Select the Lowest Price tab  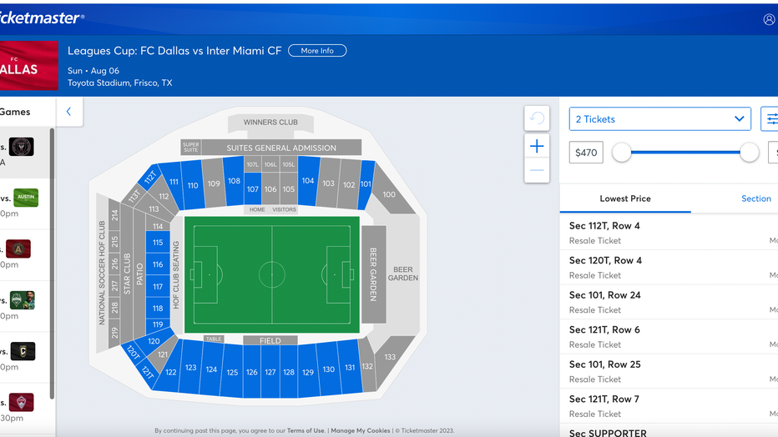(x=625, y=198)
